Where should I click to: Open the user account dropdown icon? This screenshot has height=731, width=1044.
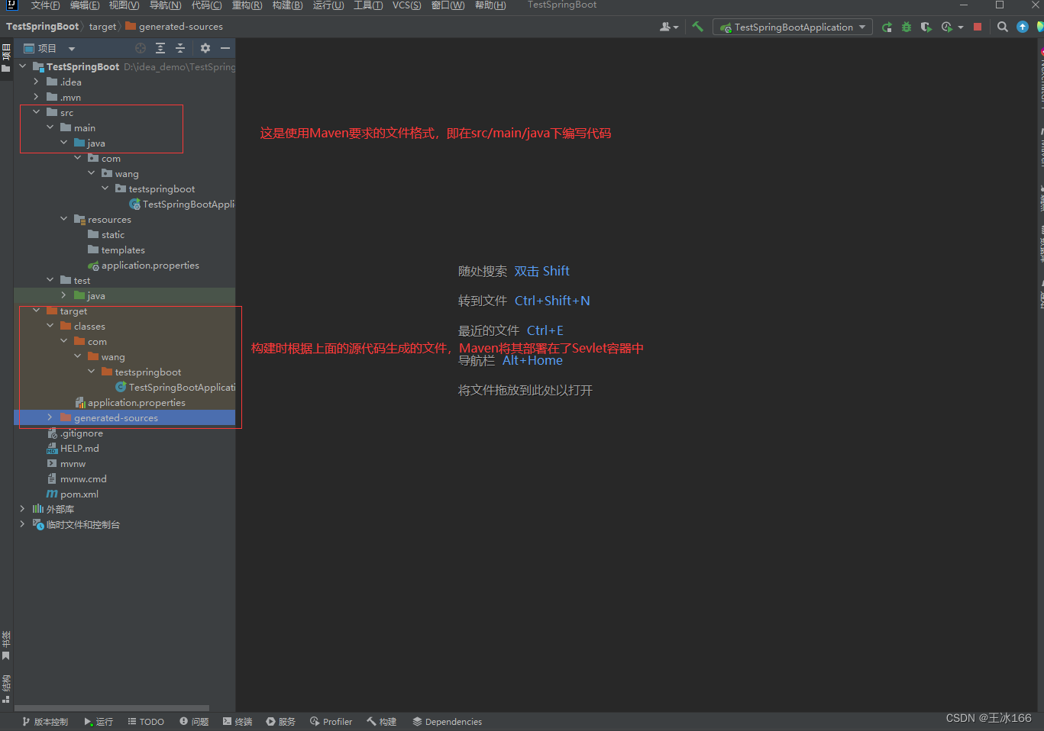(x=668, y=27)
